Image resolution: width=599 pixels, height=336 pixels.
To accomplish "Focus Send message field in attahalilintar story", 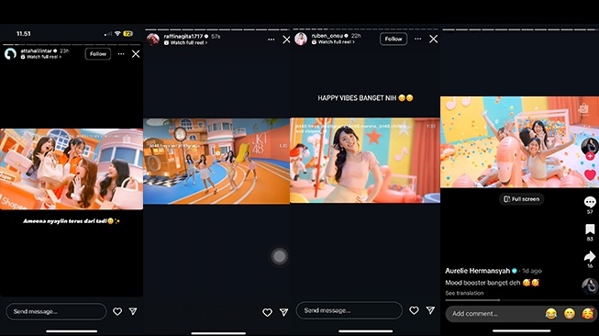I will coord(56,311).
